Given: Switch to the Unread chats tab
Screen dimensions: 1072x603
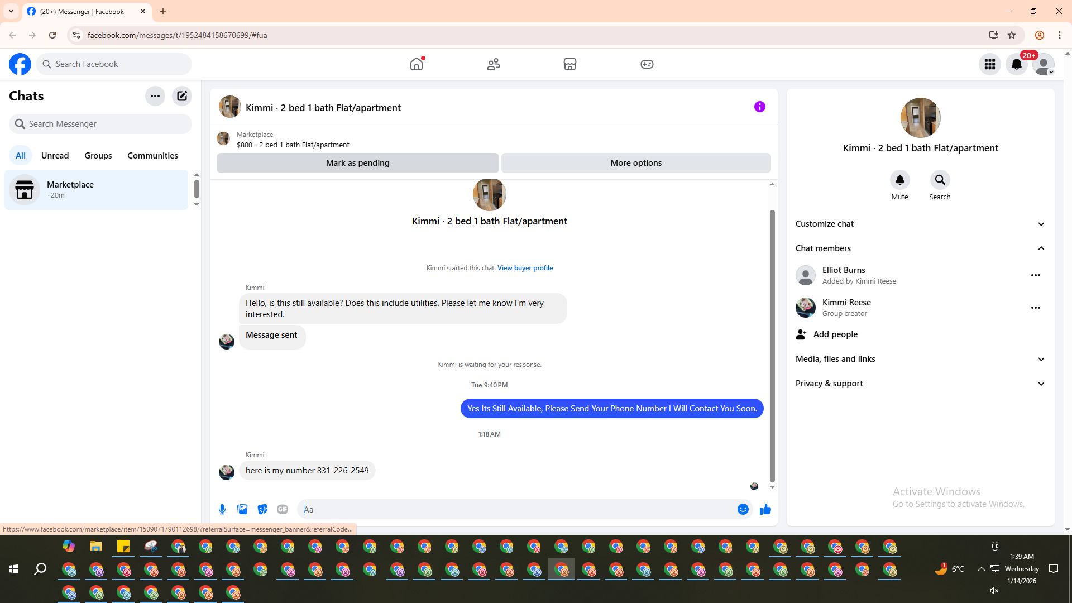Looking at the screenshot, I should [55, 156].
